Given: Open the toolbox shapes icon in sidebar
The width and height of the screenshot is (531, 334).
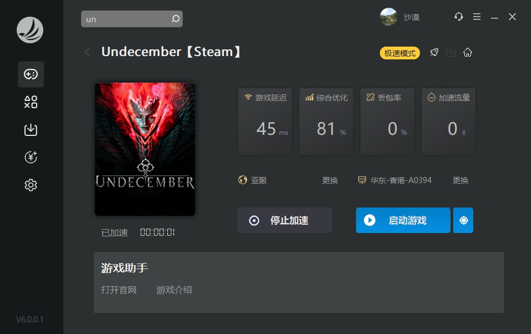Looking at the screenshot, I should 31,102.
